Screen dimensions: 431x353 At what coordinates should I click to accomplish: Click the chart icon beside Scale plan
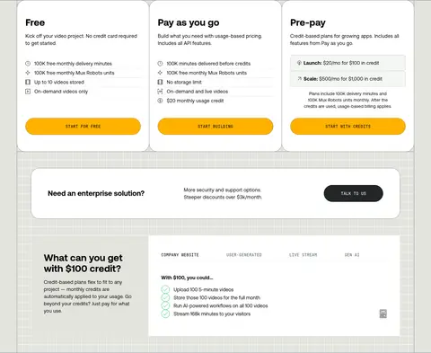click(x=299, y=79)
